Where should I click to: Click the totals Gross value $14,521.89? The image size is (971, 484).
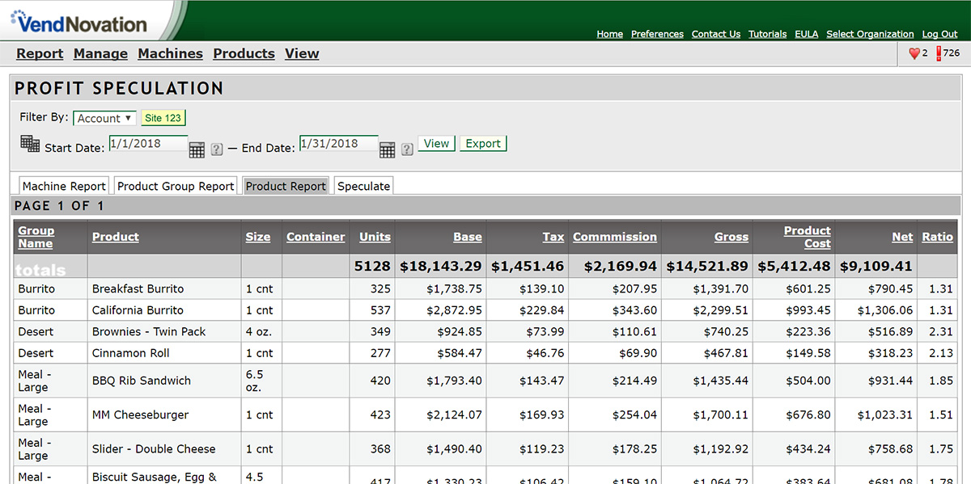click(707, 266)
